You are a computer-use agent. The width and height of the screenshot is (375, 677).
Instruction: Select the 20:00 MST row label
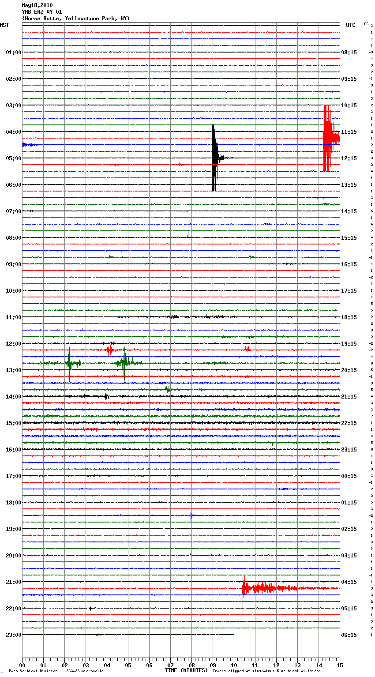14,556
